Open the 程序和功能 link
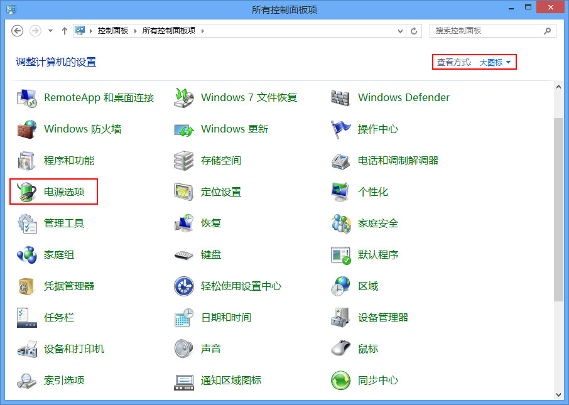Screen dimensions: 569x405 69,161
